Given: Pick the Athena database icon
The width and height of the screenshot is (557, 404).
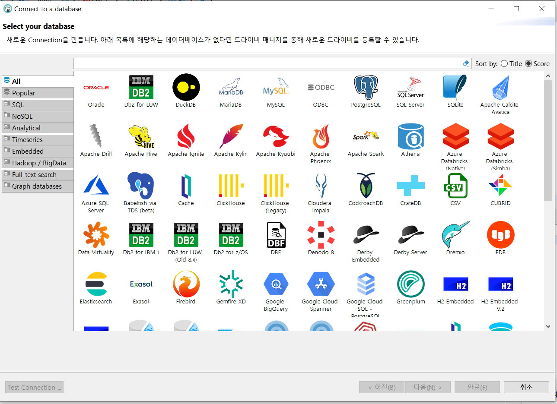Looking at the screenshot, I should (411, 136).
